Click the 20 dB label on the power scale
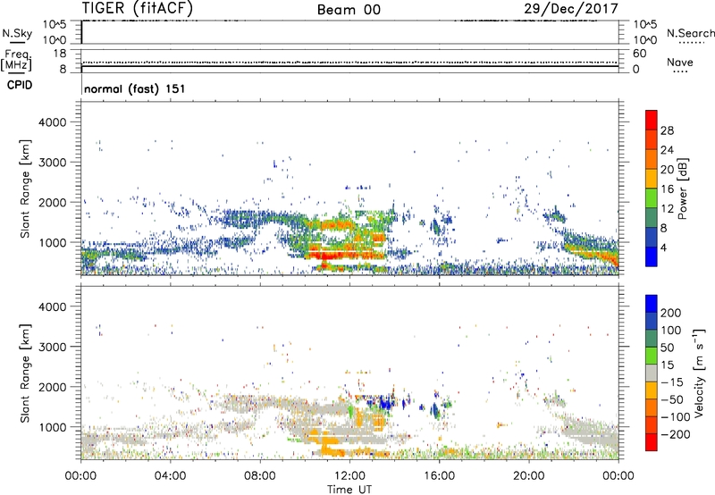This screenshot has width=715, height=495. (x=667, y=170)
